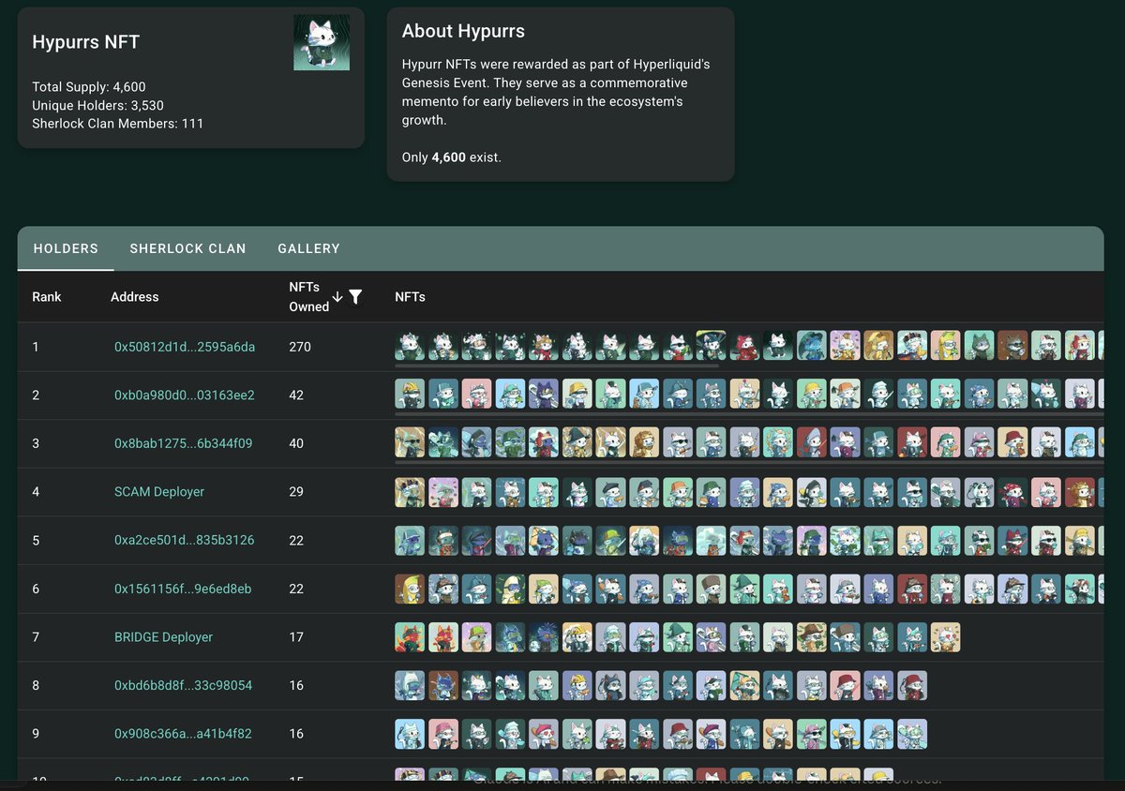Click the 270 NFTs owned value
The image size is (1125, 791).
click(300, 347)
